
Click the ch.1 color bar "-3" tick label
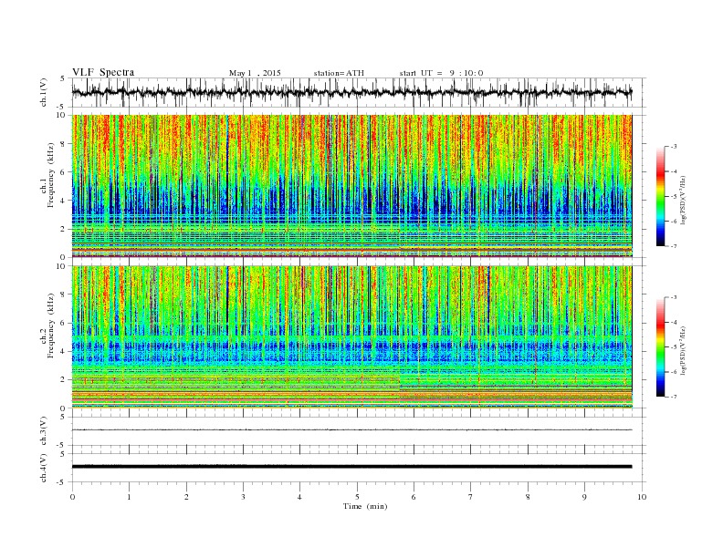pyautogui.click(x=674, y=147)
